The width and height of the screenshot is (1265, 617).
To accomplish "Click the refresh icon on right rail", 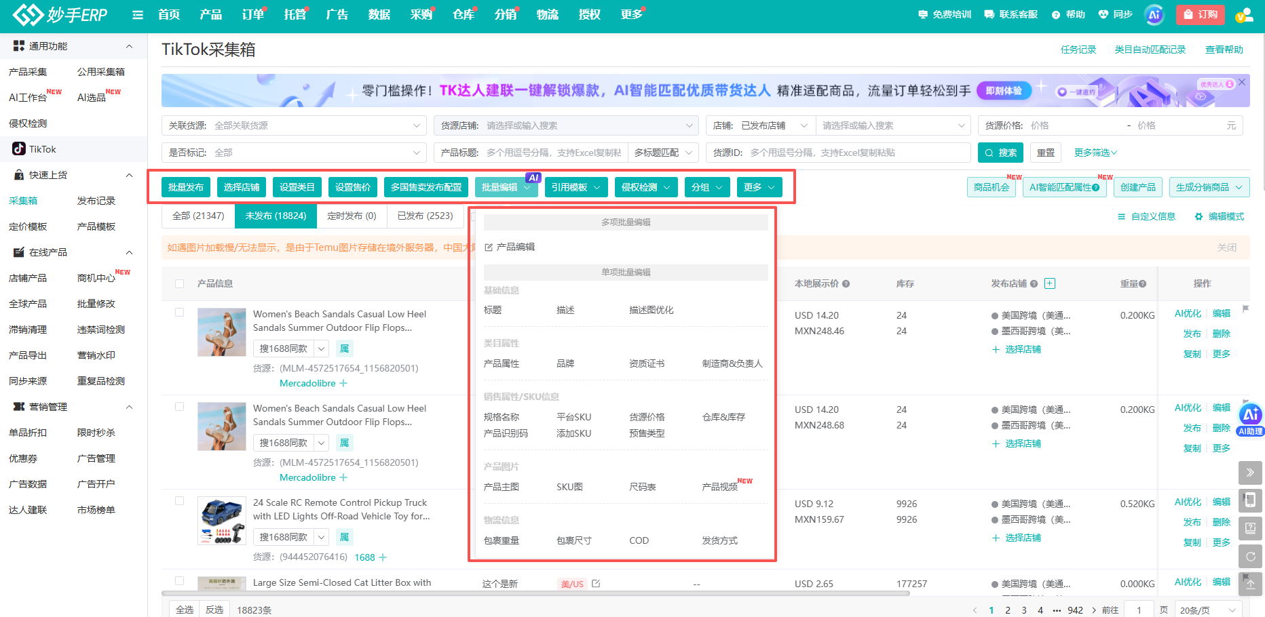I will pos(1250,557).
